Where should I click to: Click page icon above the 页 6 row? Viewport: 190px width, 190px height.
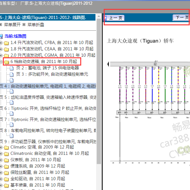pyautogui.click(x=12, y=103)
